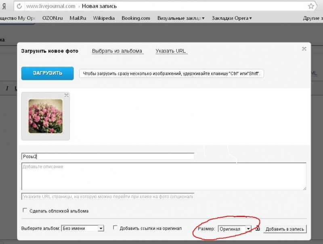
Task: Select the roses photo thumbnail
Action: pyautogui.click(x=45, y=116)
